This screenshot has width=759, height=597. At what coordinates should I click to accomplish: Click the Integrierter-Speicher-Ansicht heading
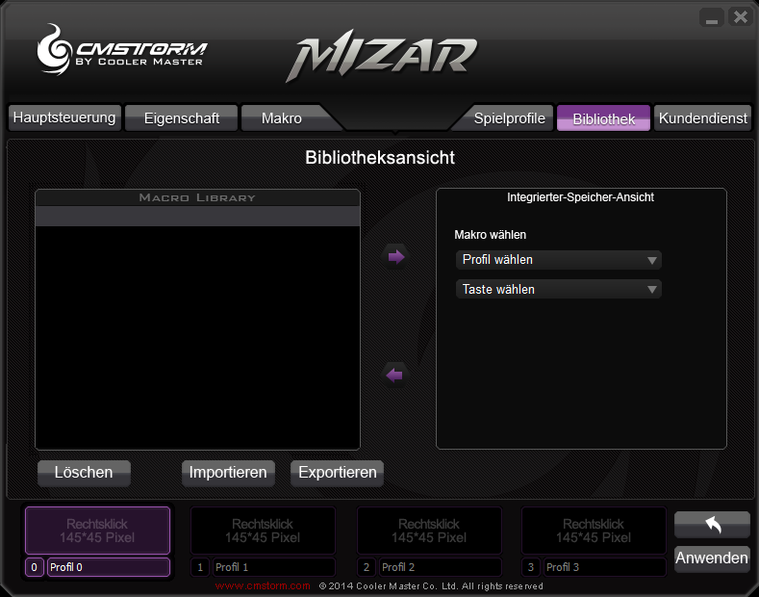(580, 197)
